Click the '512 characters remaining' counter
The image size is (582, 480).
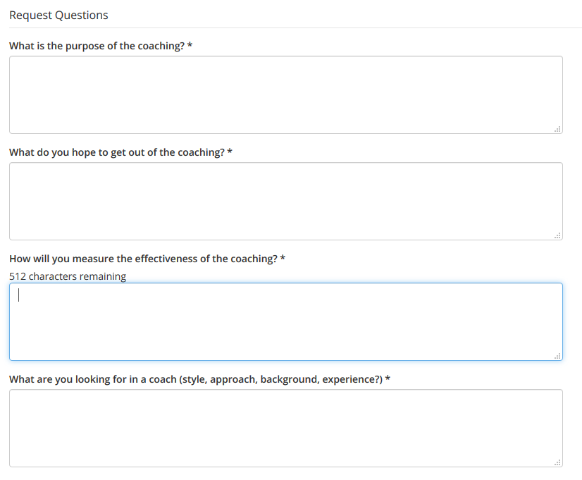coord(68,276)
